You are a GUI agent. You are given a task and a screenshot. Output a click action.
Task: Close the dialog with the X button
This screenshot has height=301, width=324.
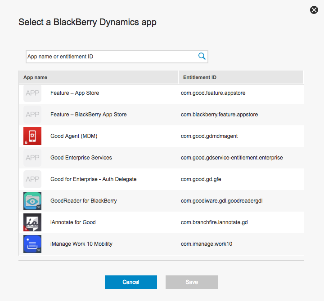point(314,10)
